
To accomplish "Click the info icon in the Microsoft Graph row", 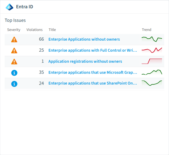I will (x=14, y=73).
